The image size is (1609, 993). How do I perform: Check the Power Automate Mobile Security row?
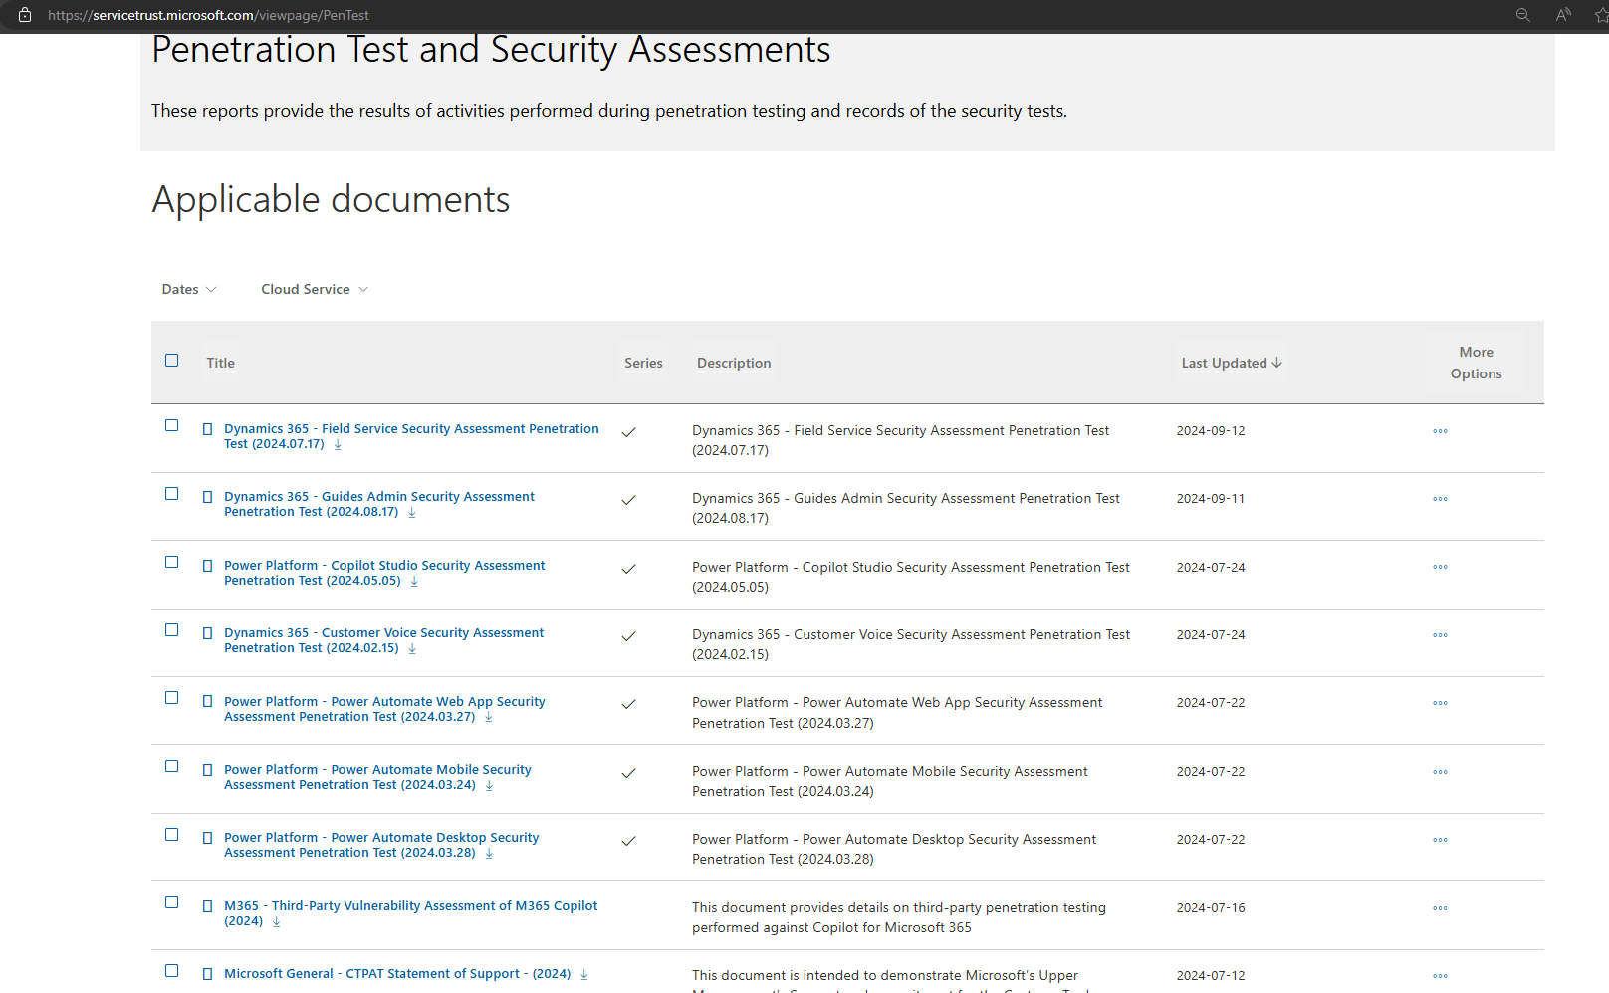click(172, 766)
